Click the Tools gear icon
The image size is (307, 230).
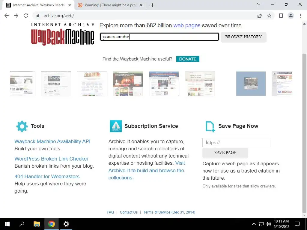22,126
